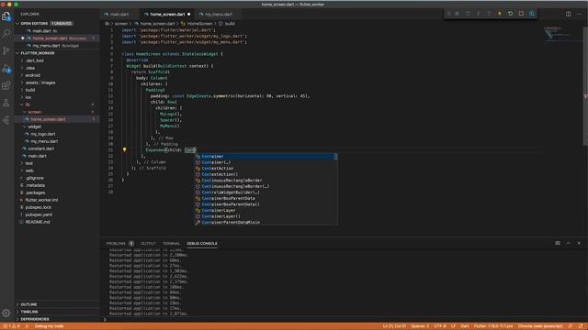Pause the debug session
The image size is (588, 330).
[458, 14]
